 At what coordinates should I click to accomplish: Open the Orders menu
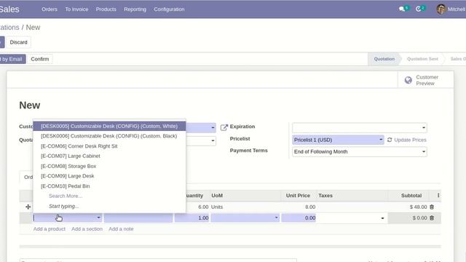50,9
